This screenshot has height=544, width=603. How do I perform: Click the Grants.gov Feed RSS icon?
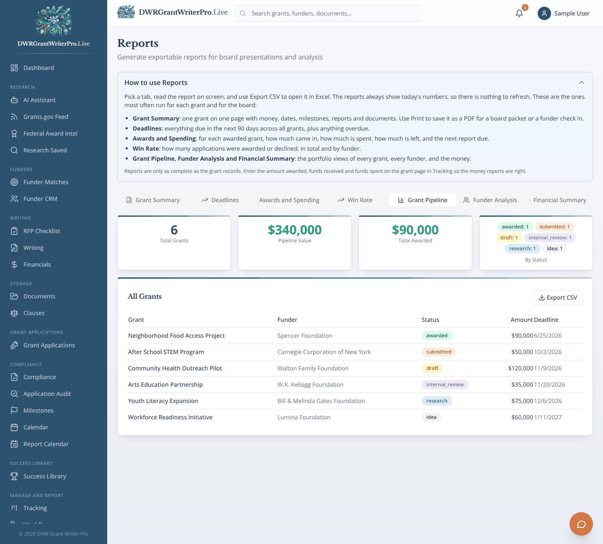[x=14, y=117]
